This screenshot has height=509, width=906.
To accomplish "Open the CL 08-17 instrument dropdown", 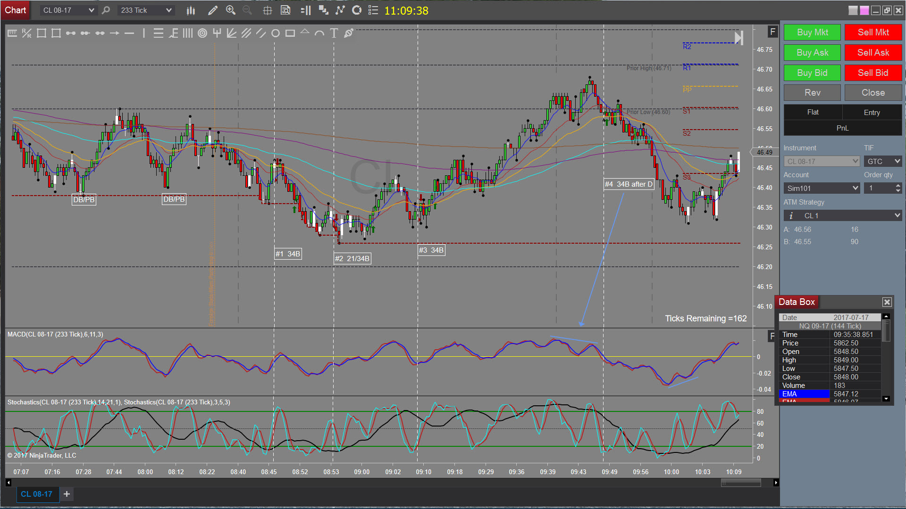I will tap(68, 10).
